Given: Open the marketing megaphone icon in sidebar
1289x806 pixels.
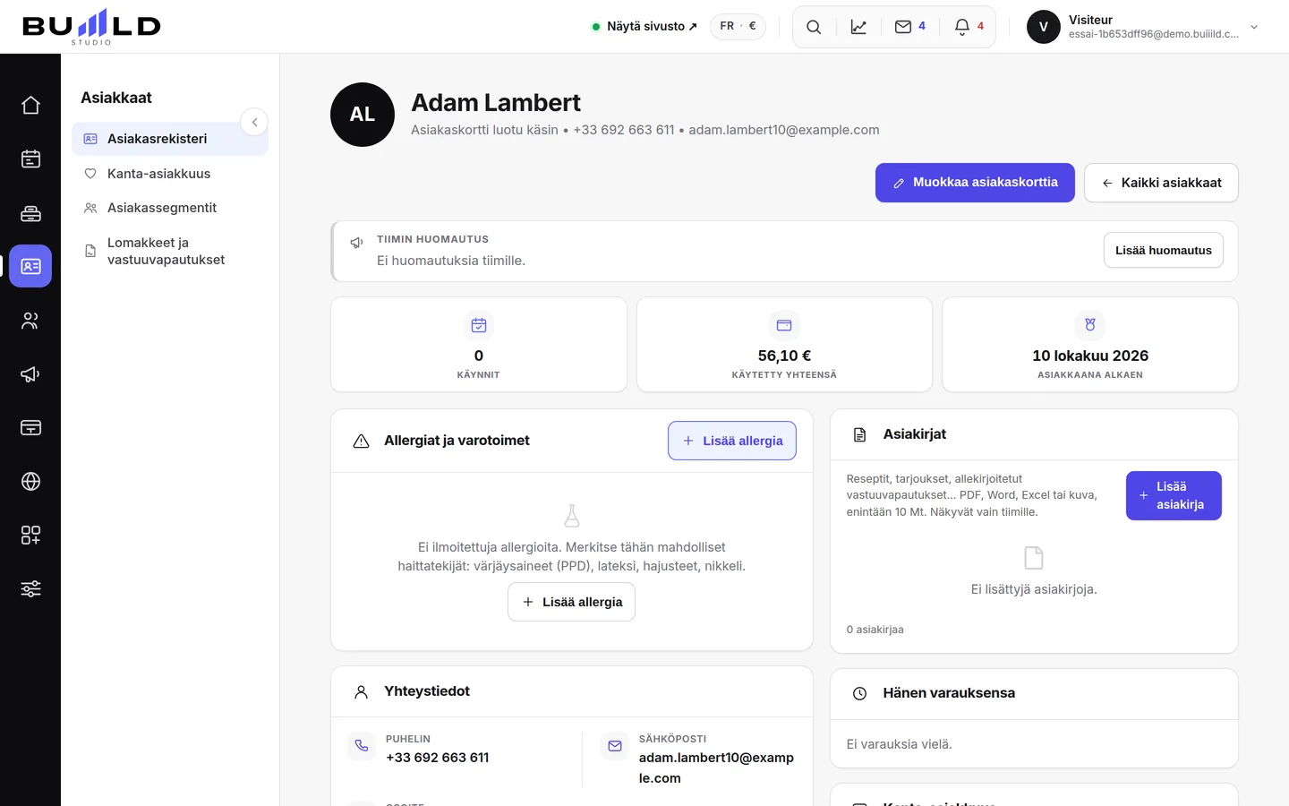Looking at the screenshot, I should click(x=30, y=374).
